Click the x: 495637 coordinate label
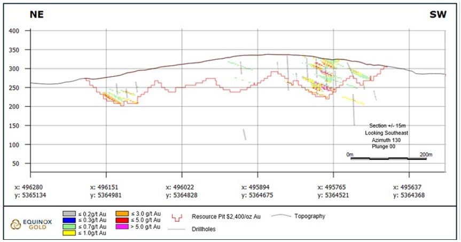 tap(409, 188)
